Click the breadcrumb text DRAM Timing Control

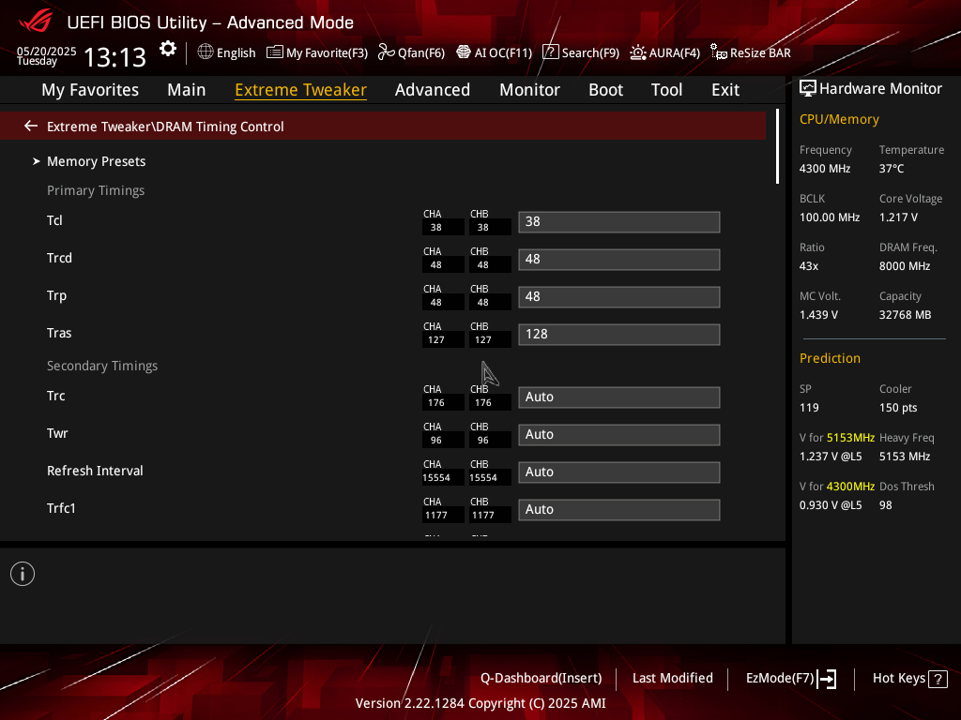pos(220,127)
